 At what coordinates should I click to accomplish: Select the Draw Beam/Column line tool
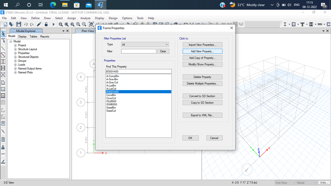[3, 48]
